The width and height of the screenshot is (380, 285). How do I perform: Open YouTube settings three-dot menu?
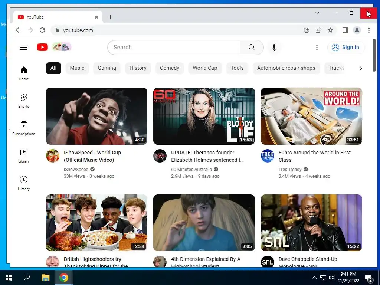tap(317, 47)
